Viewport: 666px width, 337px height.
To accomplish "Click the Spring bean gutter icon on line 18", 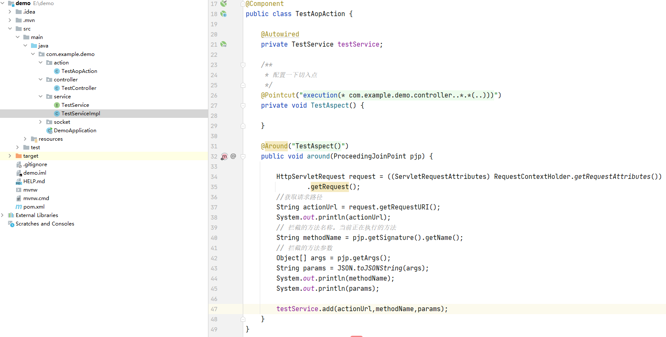I will [223, 14].
